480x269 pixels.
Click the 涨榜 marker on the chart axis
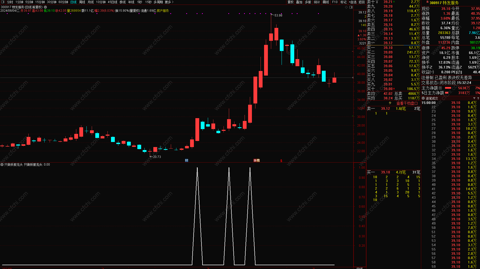point(256,160)
